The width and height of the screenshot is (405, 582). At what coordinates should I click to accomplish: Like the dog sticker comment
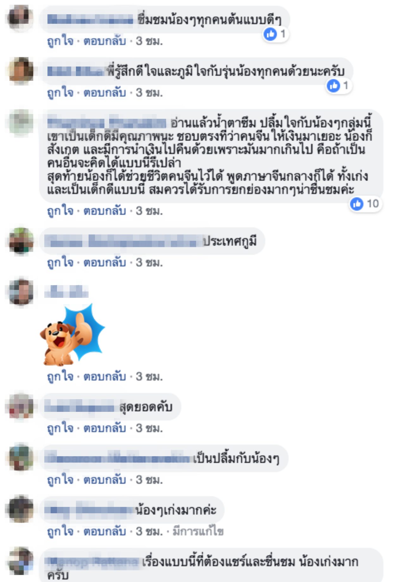[60, 377]
